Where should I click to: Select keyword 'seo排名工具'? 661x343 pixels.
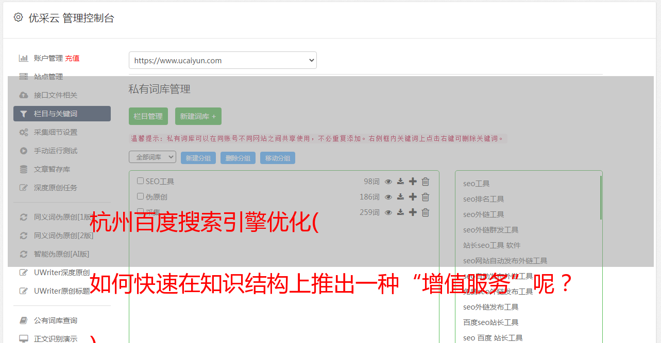coord(484,199)
